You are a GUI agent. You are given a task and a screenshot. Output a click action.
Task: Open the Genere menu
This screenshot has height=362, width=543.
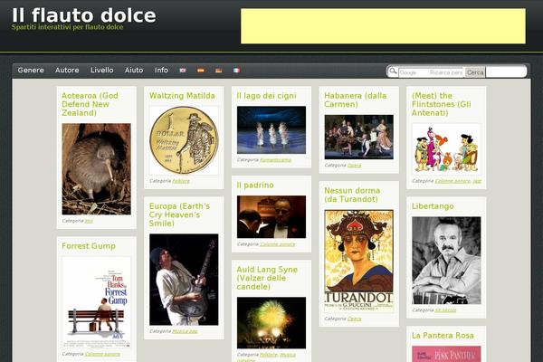31,70
